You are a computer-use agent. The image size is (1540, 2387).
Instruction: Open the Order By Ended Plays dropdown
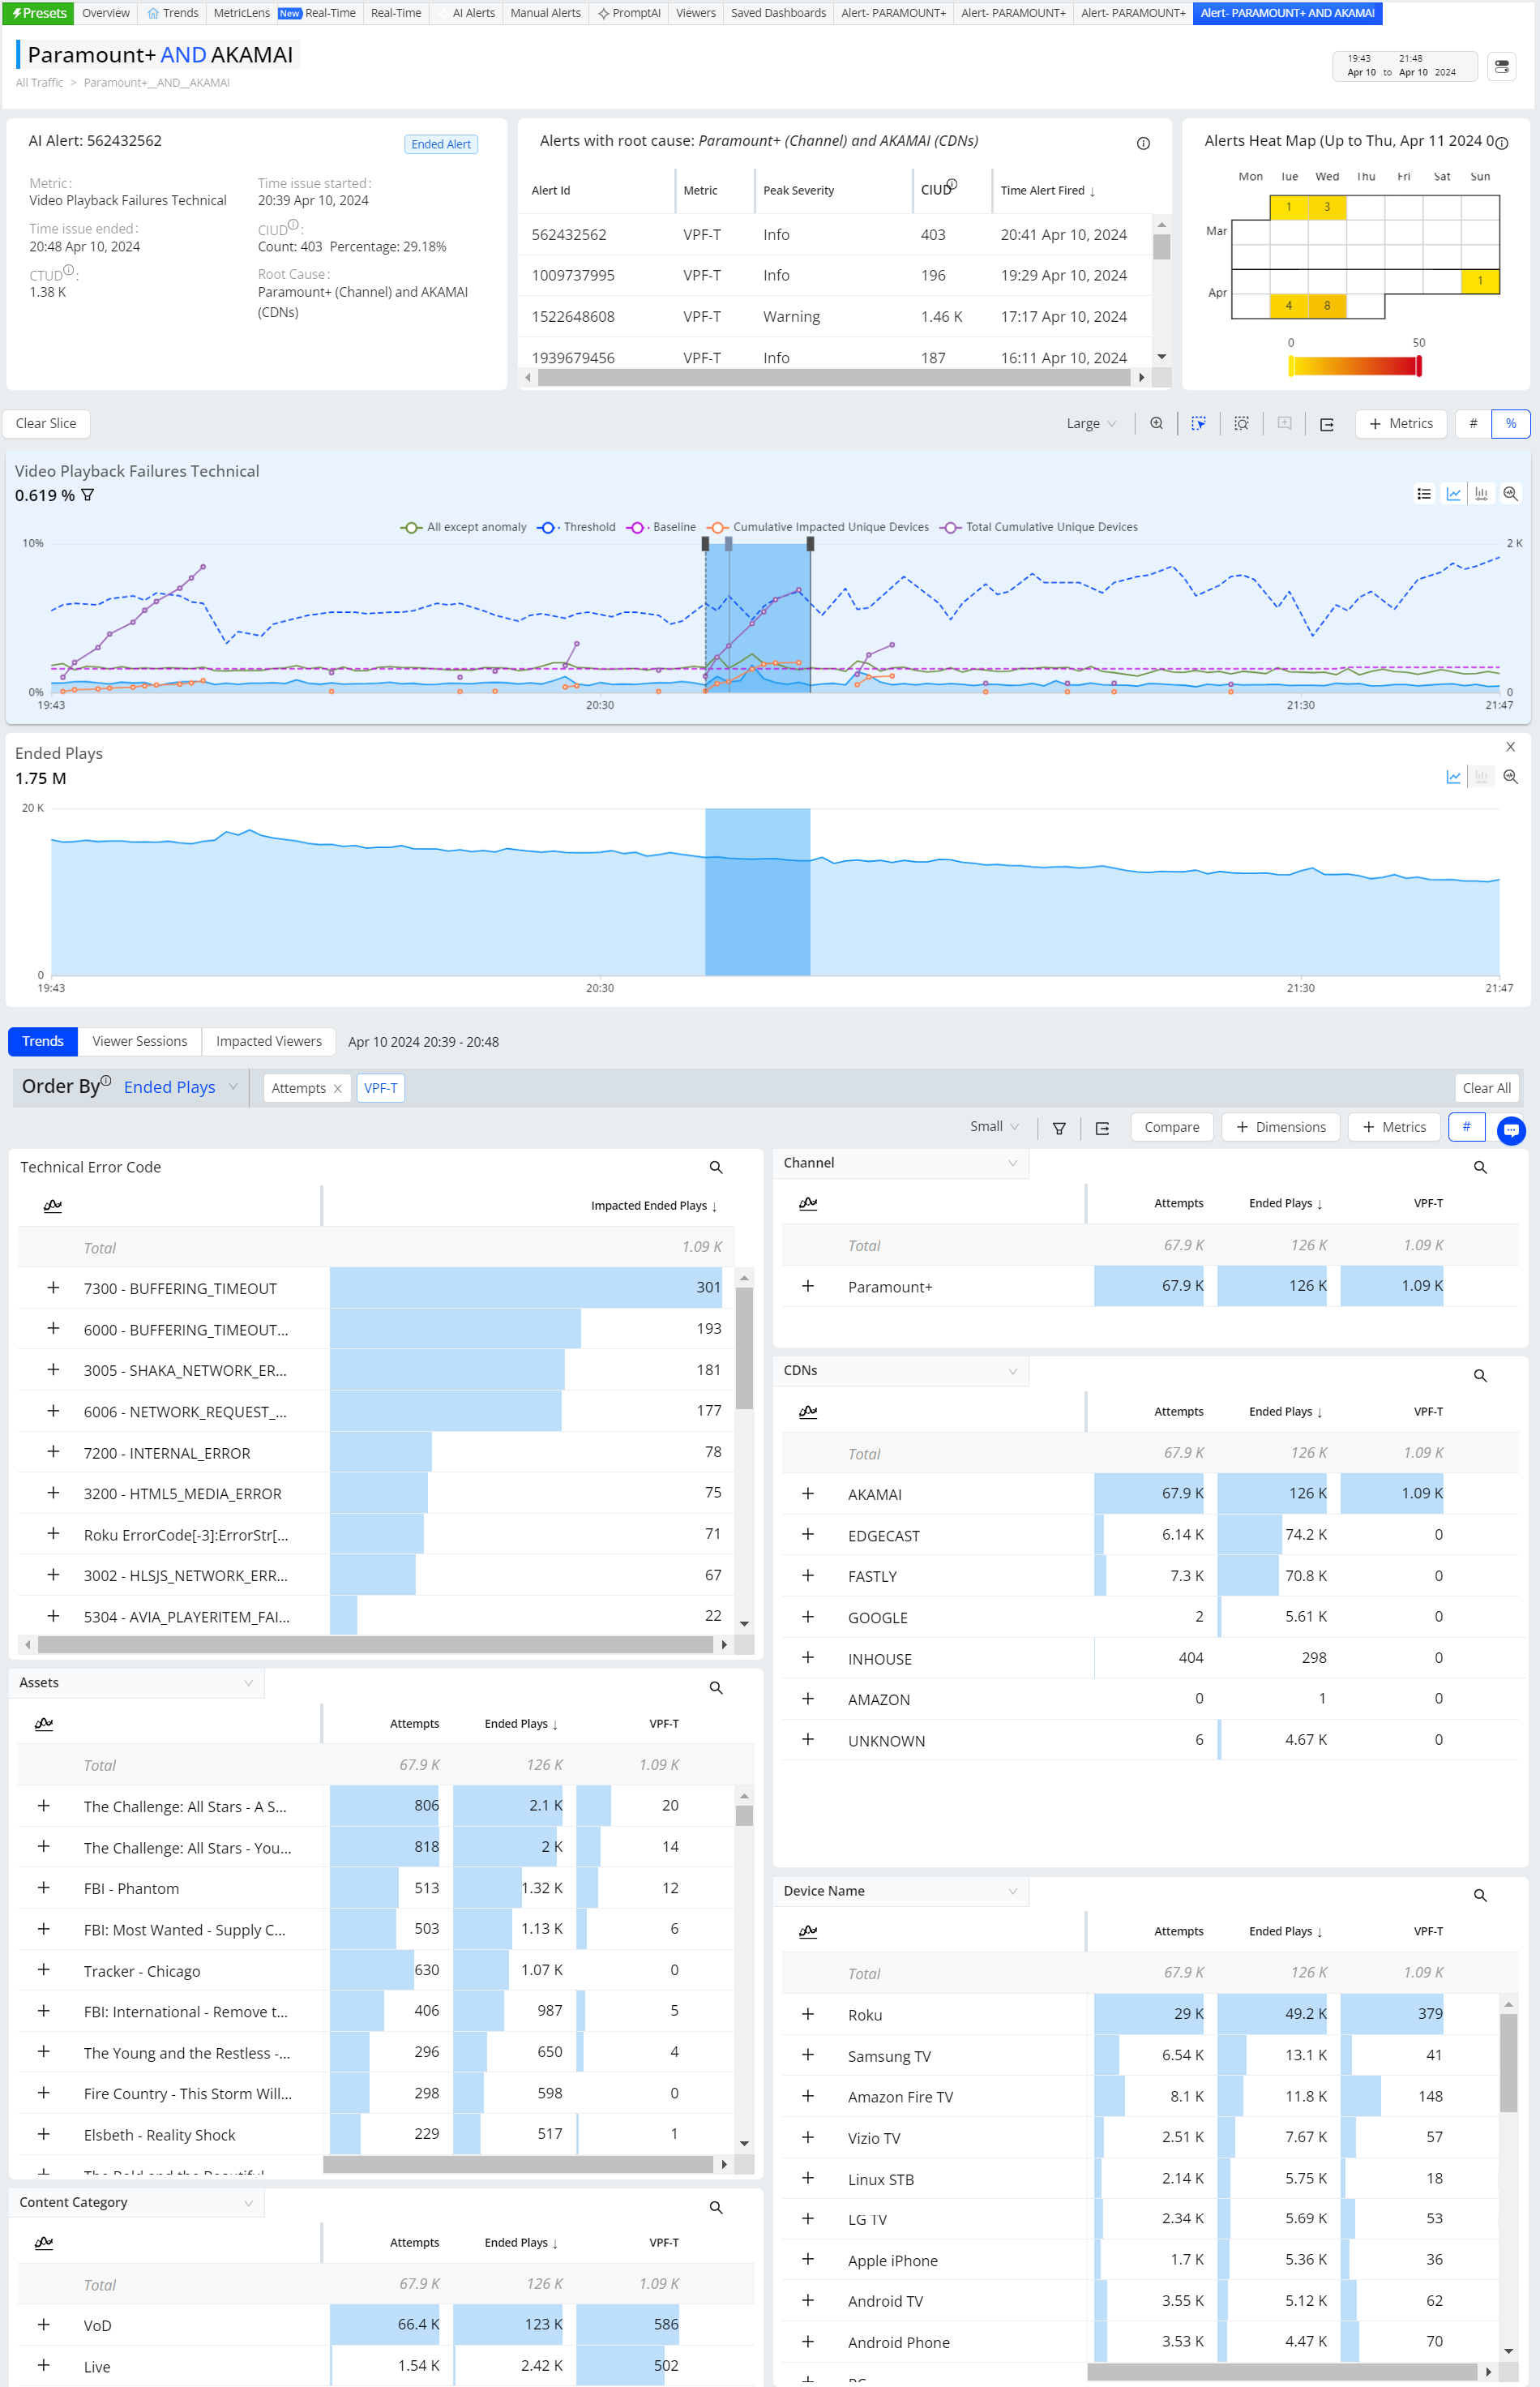180,1087
